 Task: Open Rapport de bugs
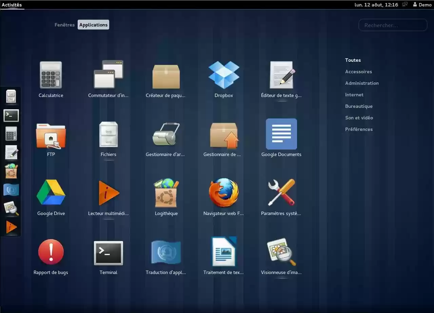point(51,252)
